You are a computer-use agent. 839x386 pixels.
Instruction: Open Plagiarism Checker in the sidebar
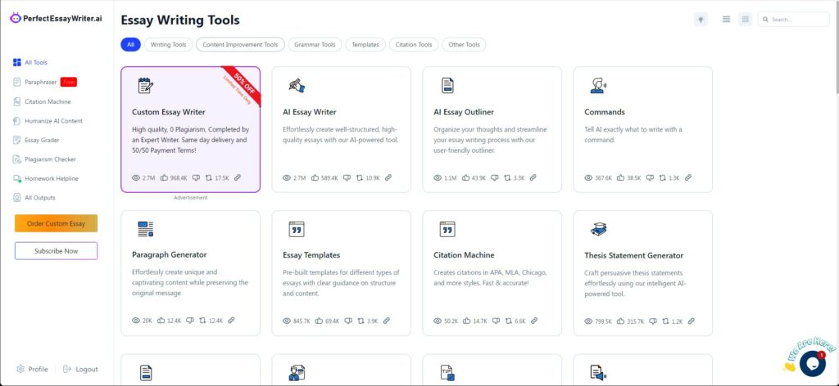tap(44, 159)
